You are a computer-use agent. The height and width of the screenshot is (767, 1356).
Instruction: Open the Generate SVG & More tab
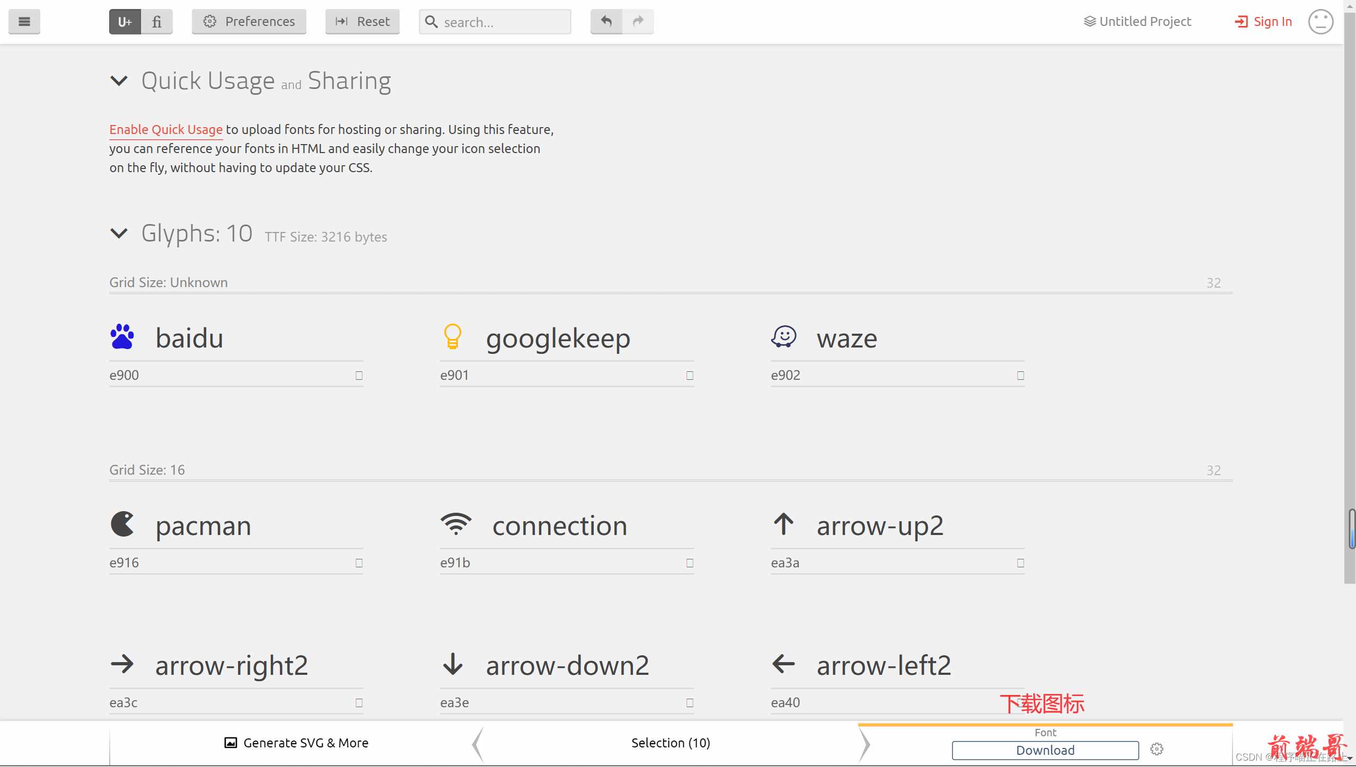[296, 743]
